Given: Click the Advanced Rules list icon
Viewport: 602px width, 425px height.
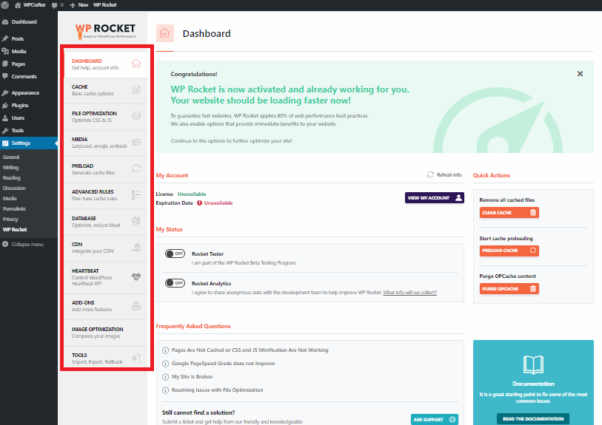Looking at the screenshot, I should [136, 194].
